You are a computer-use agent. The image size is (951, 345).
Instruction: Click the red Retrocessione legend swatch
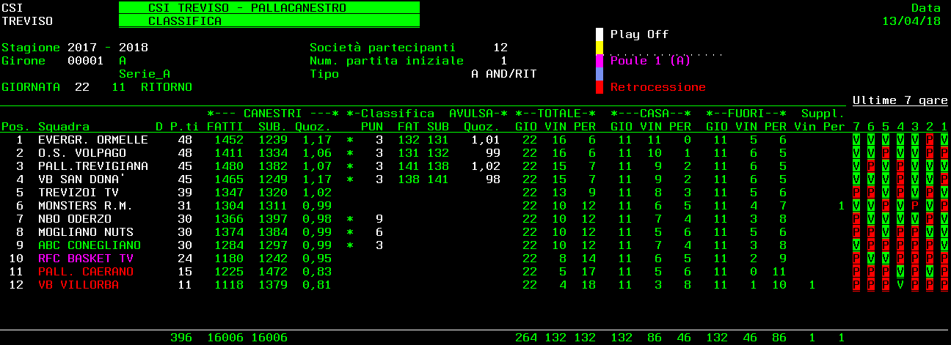(600, 87)
